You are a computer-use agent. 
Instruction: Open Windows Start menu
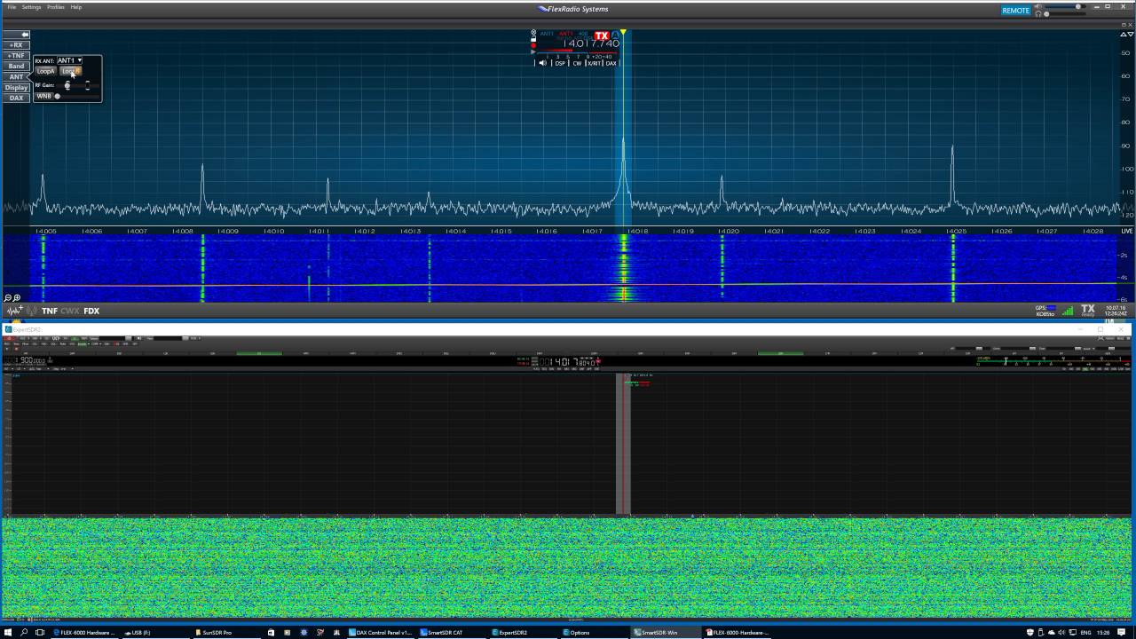coord(7,633)
